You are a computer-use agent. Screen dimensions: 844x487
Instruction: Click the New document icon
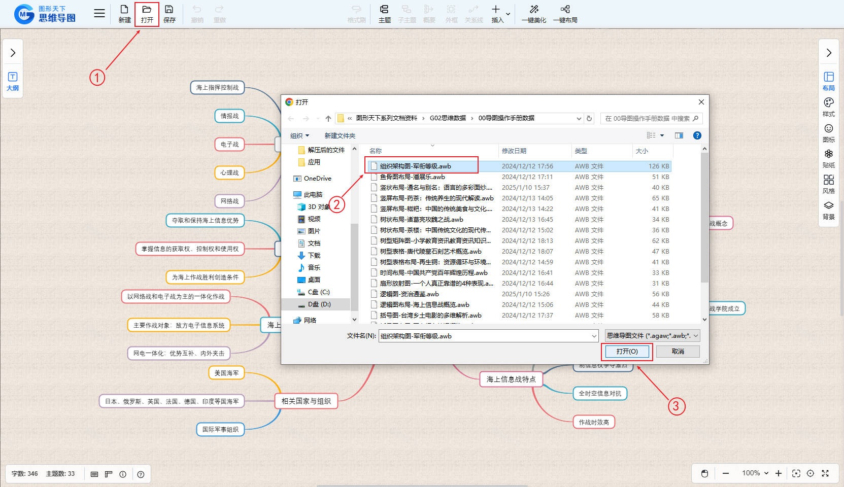(x=124, y=14)
